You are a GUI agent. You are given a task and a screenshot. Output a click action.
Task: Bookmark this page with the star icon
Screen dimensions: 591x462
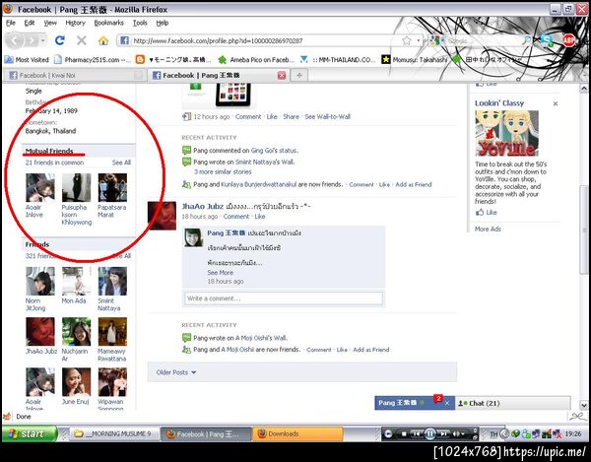pos(406,40)
